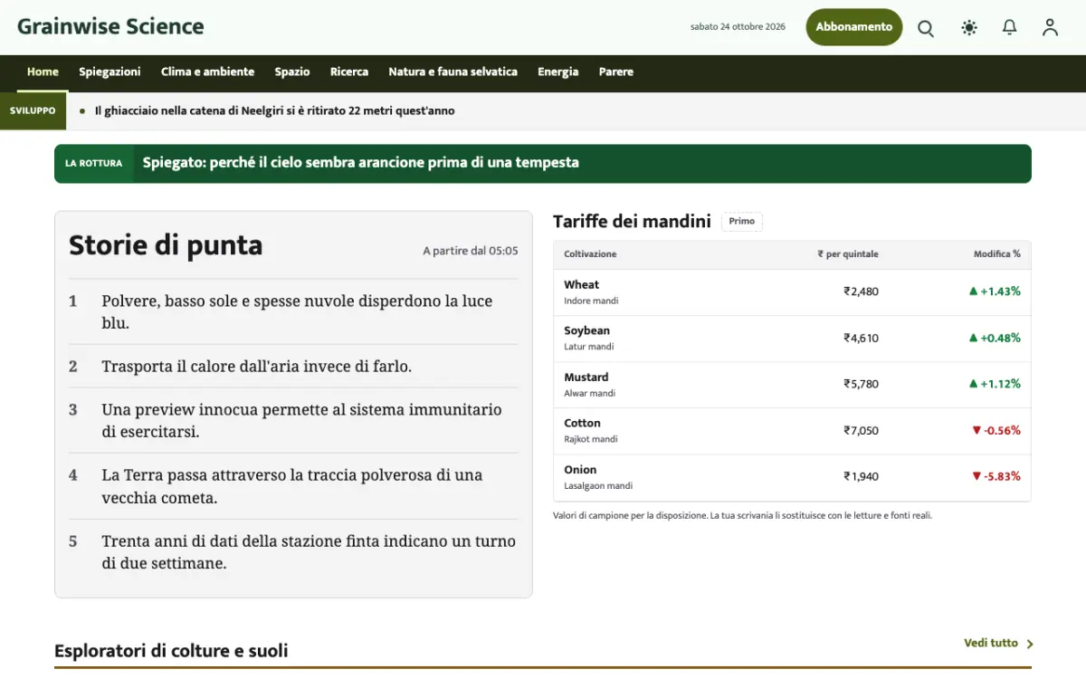
Task: Click the Soybean price ₹4,610
Action: tap(861, 338)
